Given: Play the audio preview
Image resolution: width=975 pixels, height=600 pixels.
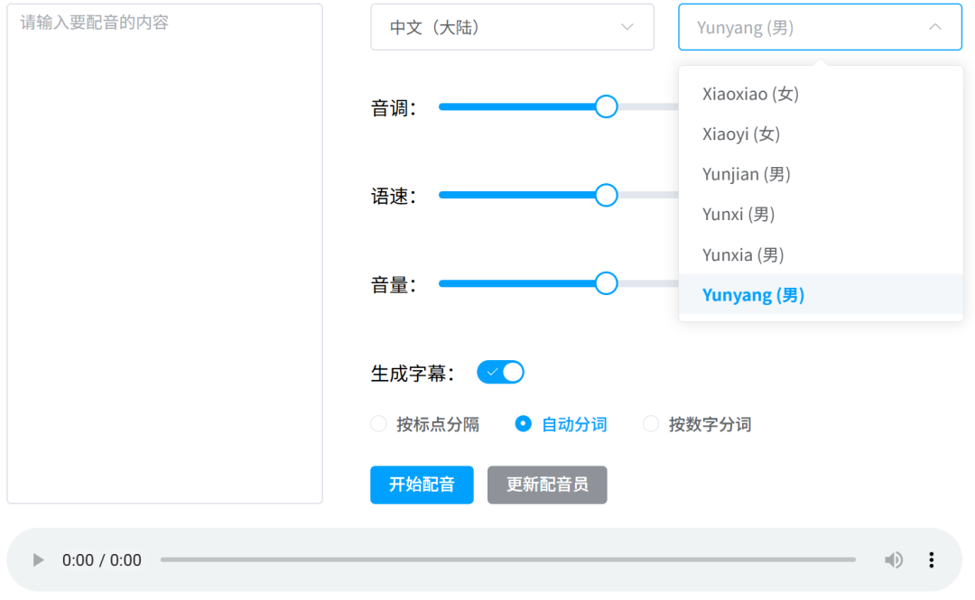Looking at the screenshot, I should 38,560.
